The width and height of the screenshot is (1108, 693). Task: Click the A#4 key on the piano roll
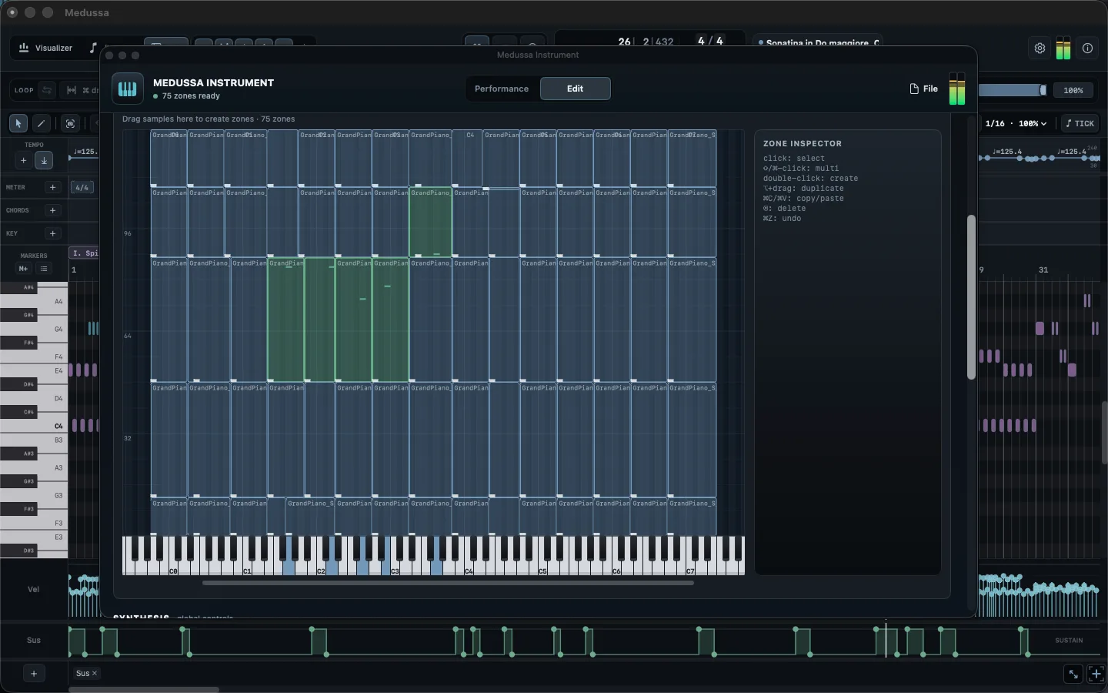click(x=18, y=287)
